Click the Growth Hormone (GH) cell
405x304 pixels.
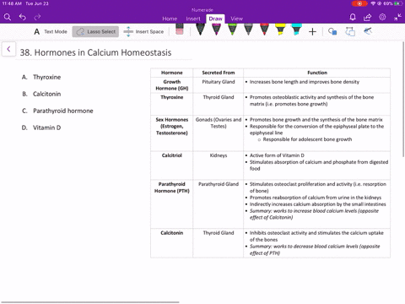(172, 85)
